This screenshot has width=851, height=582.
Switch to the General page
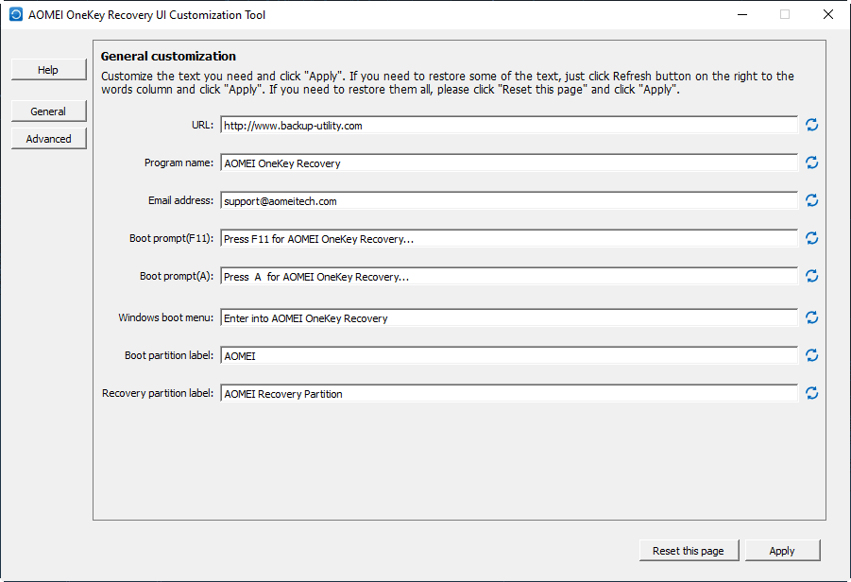tap(48, 111)
